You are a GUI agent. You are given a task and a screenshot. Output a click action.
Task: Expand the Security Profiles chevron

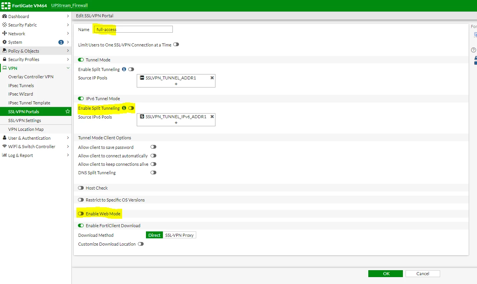click(68, 59)
